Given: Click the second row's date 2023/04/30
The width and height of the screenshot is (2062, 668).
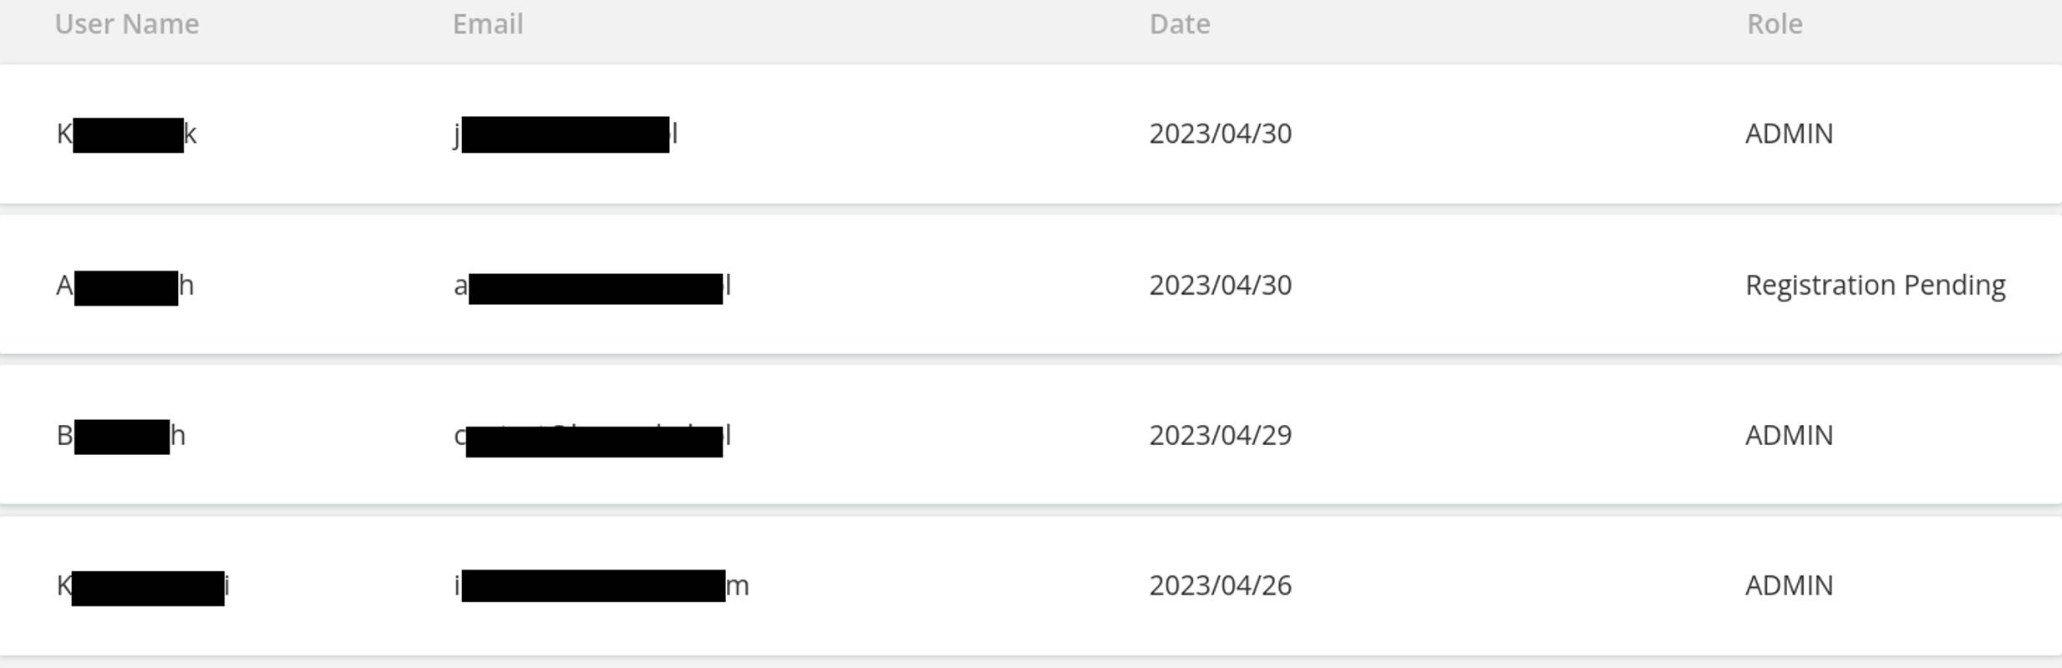Looking at the screenshot, I should 1221,285.
